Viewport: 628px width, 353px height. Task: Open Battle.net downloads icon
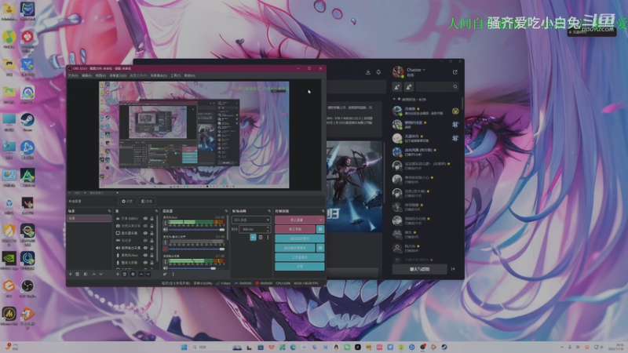click(368, 72)
